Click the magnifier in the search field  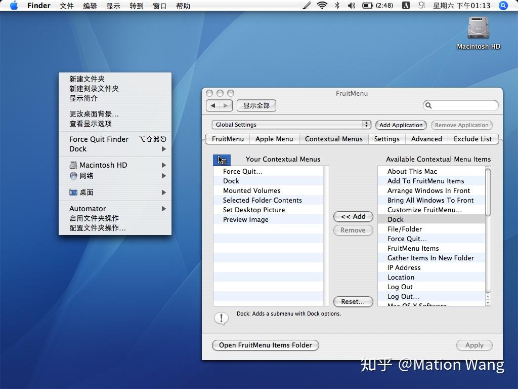click(x=428, y=105)
